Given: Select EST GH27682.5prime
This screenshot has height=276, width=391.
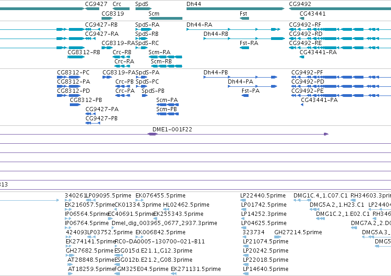Looking at the screenshot, I should (70, 255).
